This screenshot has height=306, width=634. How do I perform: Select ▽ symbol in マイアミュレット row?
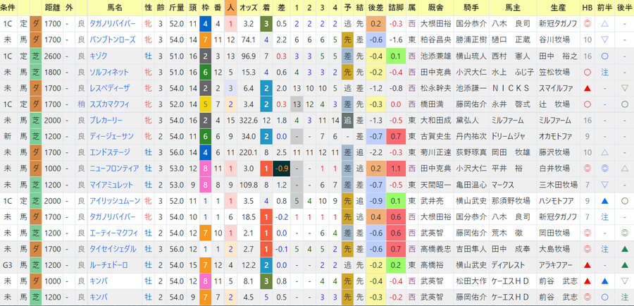pyautogui.click(x=605, y=185)
